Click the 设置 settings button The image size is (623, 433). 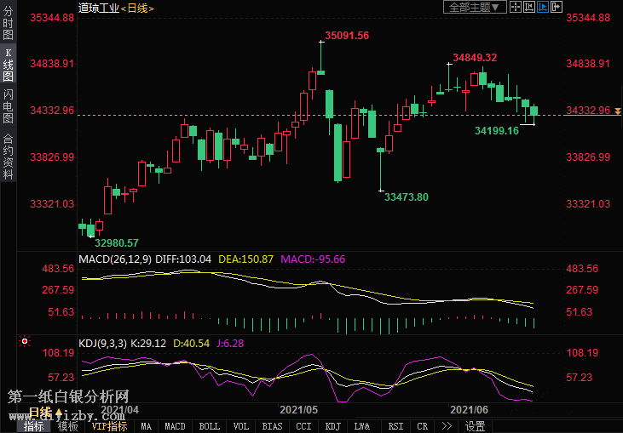click(475, 426)
